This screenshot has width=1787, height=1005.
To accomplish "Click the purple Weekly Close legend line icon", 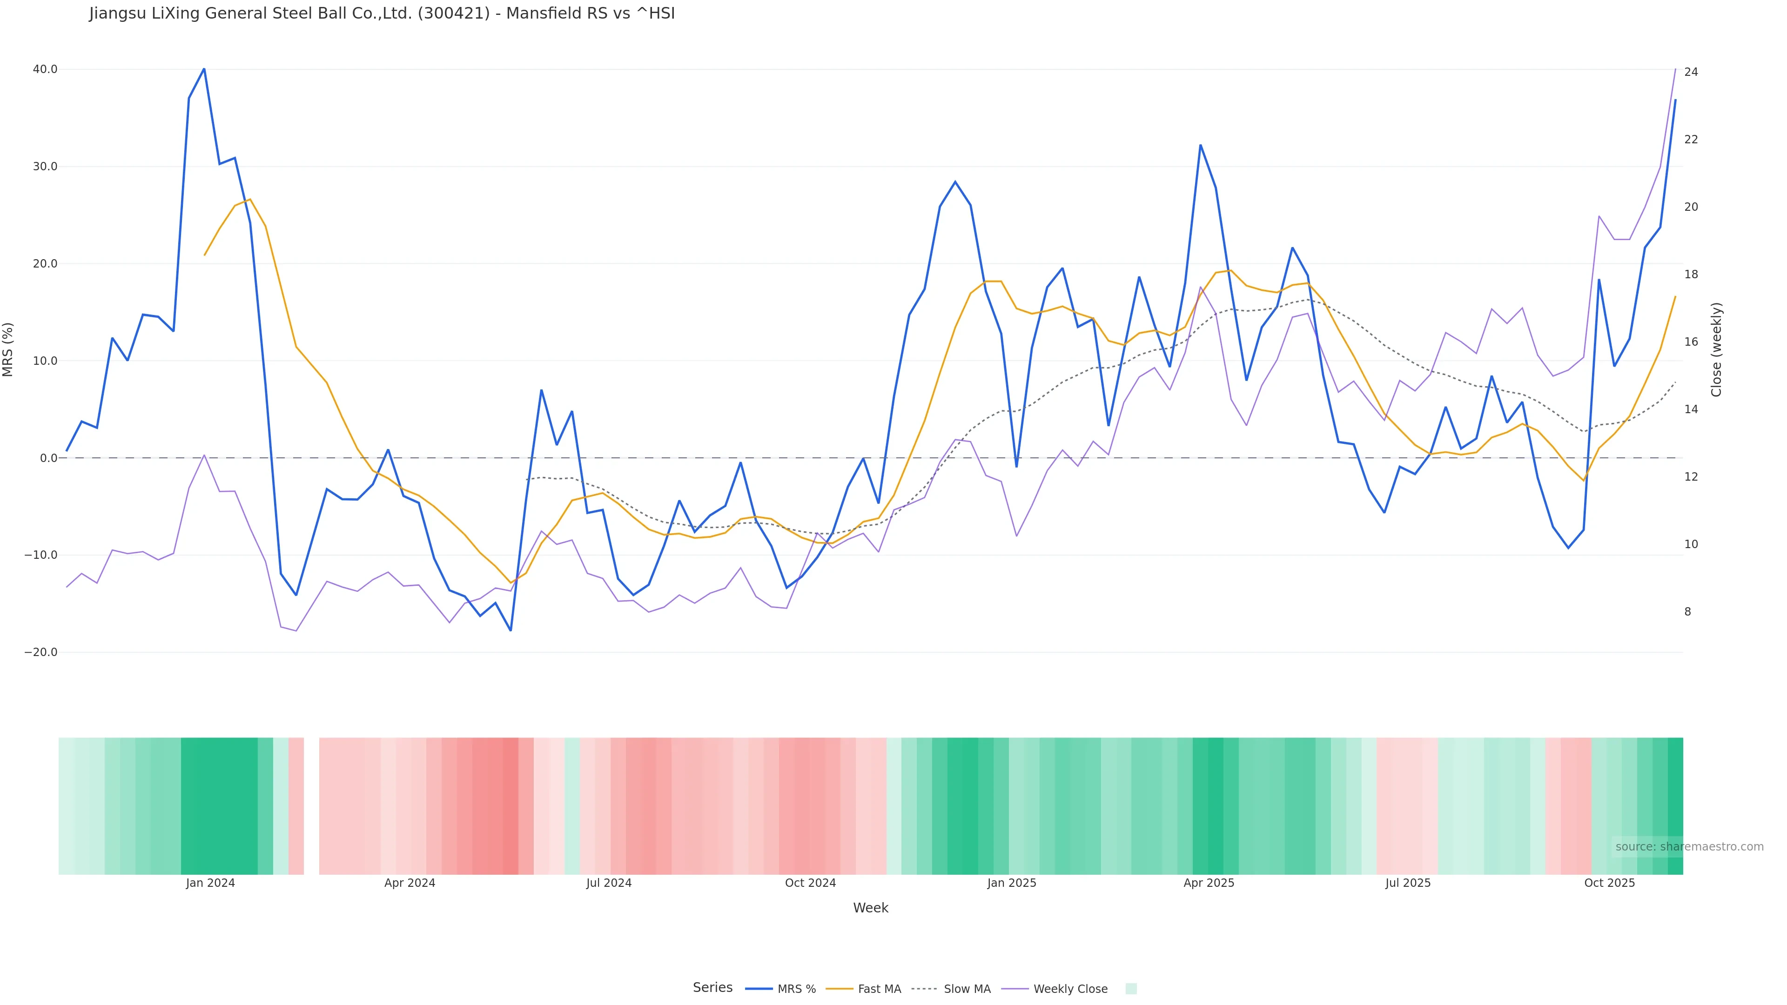I will coord(1015,989).
